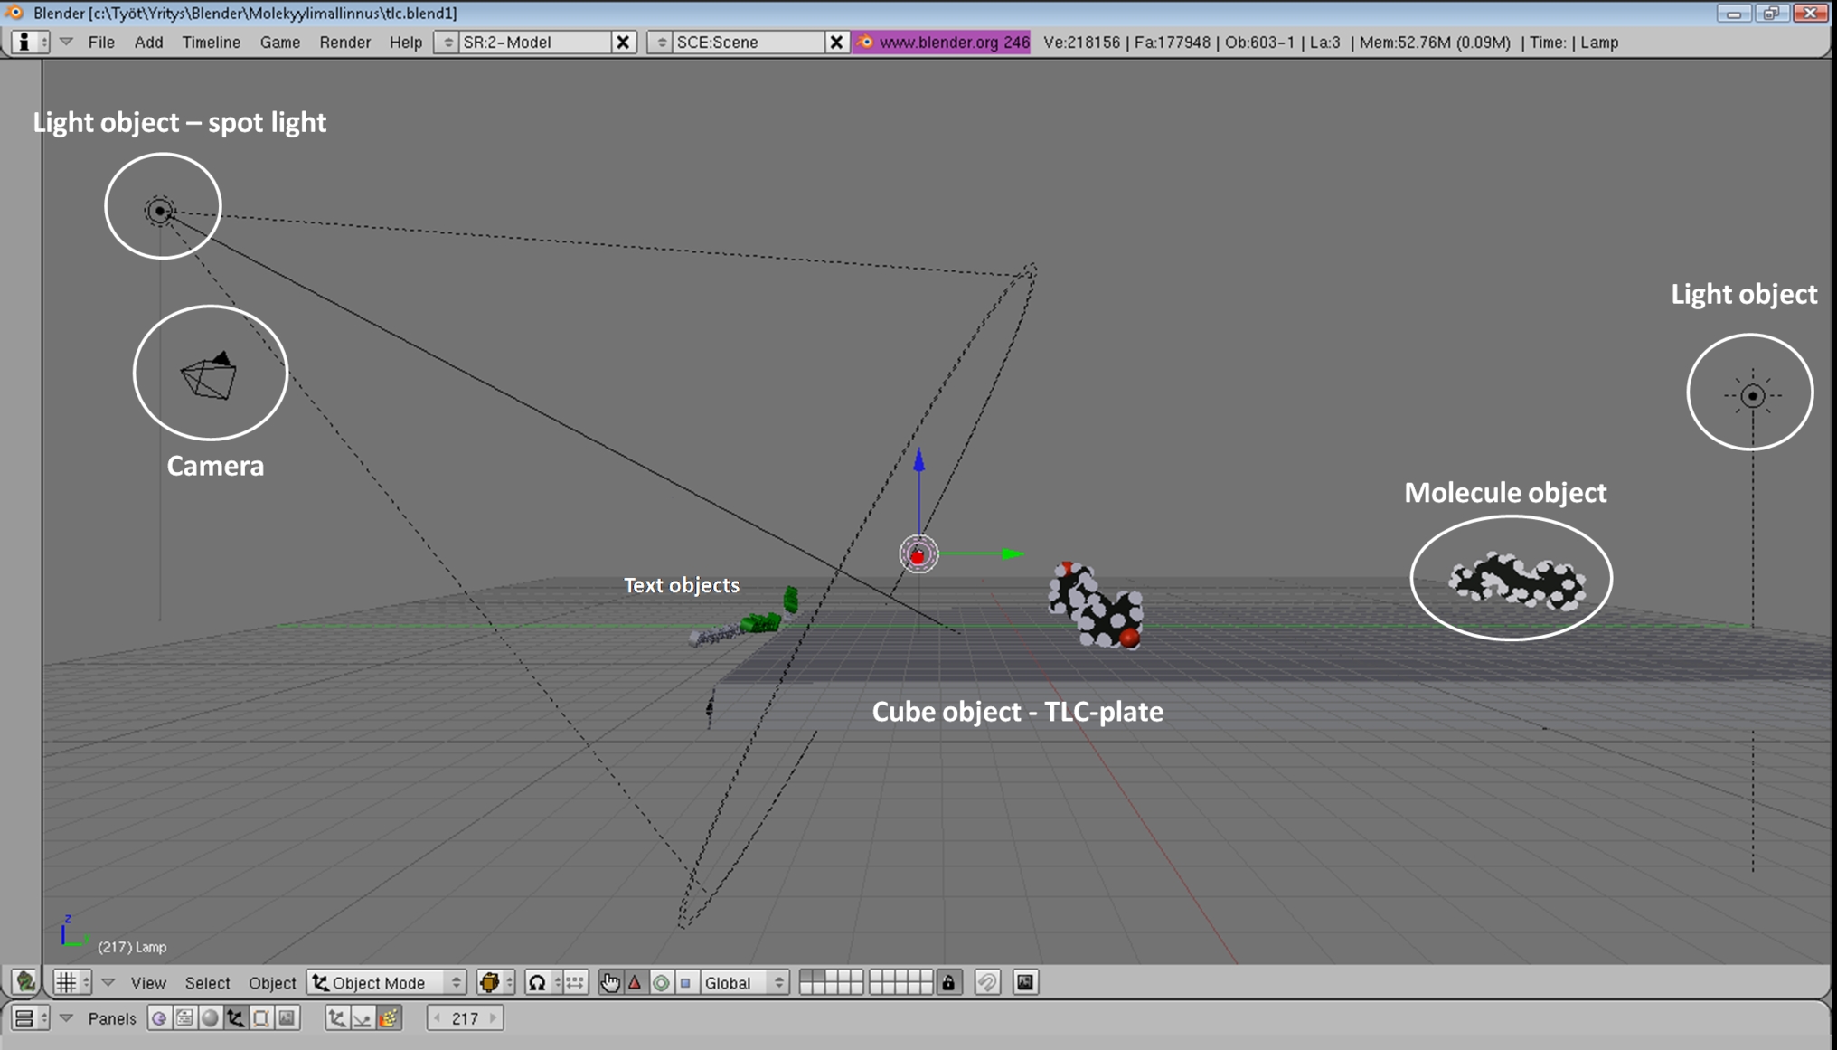Click the frame number field 217
Image resolution: width=1837 pixels, height=1050 pixels.
[x=465, y=1018]
